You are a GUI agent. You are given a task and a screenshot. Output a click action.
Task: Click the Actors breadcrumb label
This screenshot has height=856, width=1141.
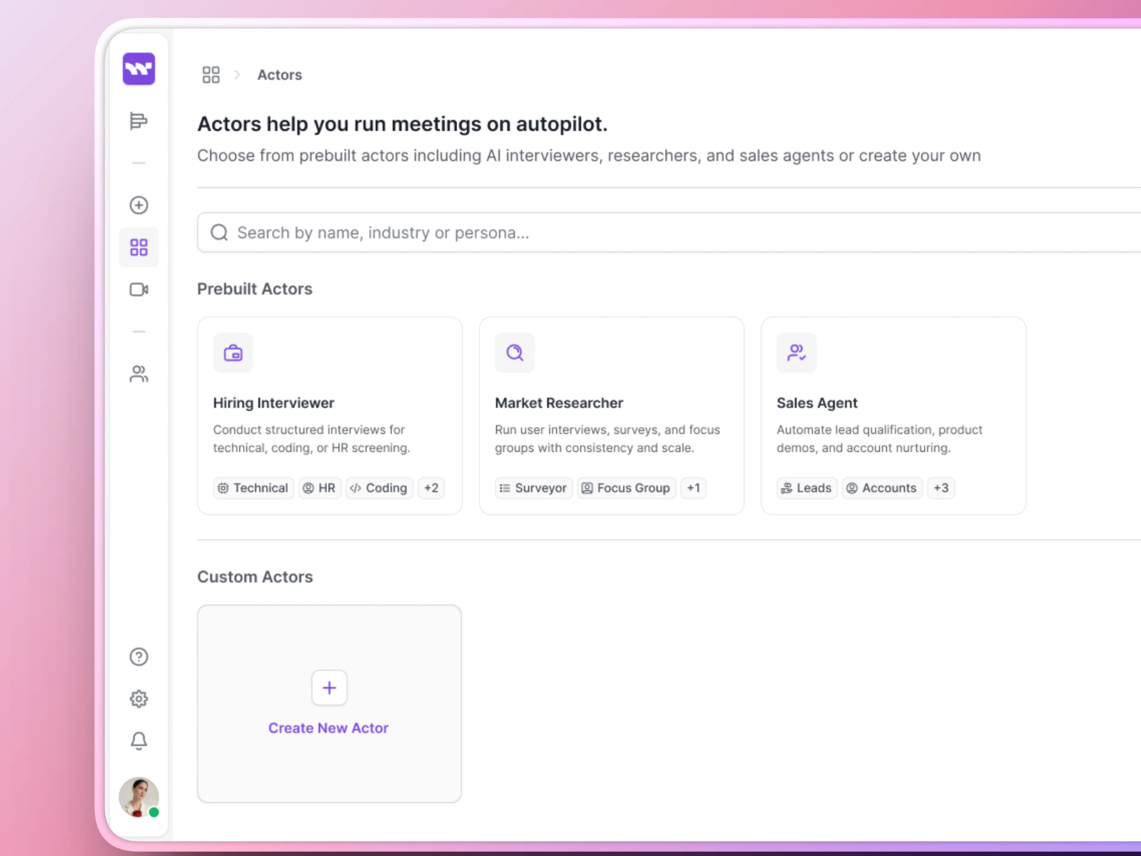(279, 75)
